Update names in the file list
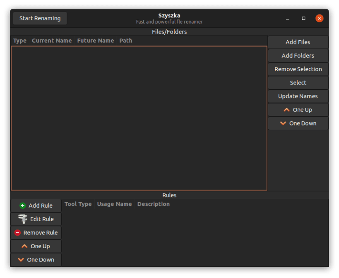The image size is (339, 278). (x=298, y=96)
